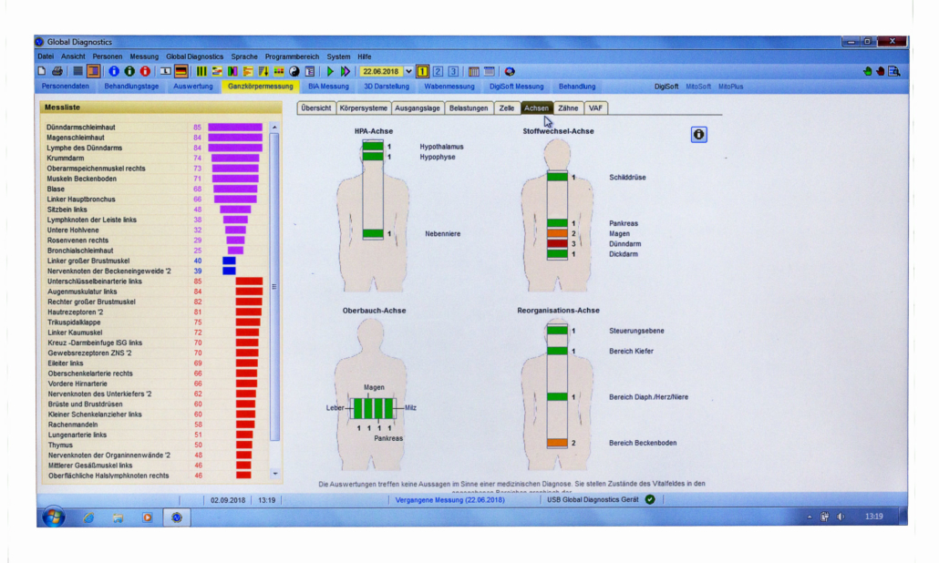Select the German flag language icon
Viewport: 939px width, 563px height.
click(181, 71)
